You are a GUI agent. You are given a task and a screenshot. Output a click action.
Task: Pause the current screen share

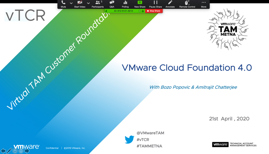coord(155,4)
